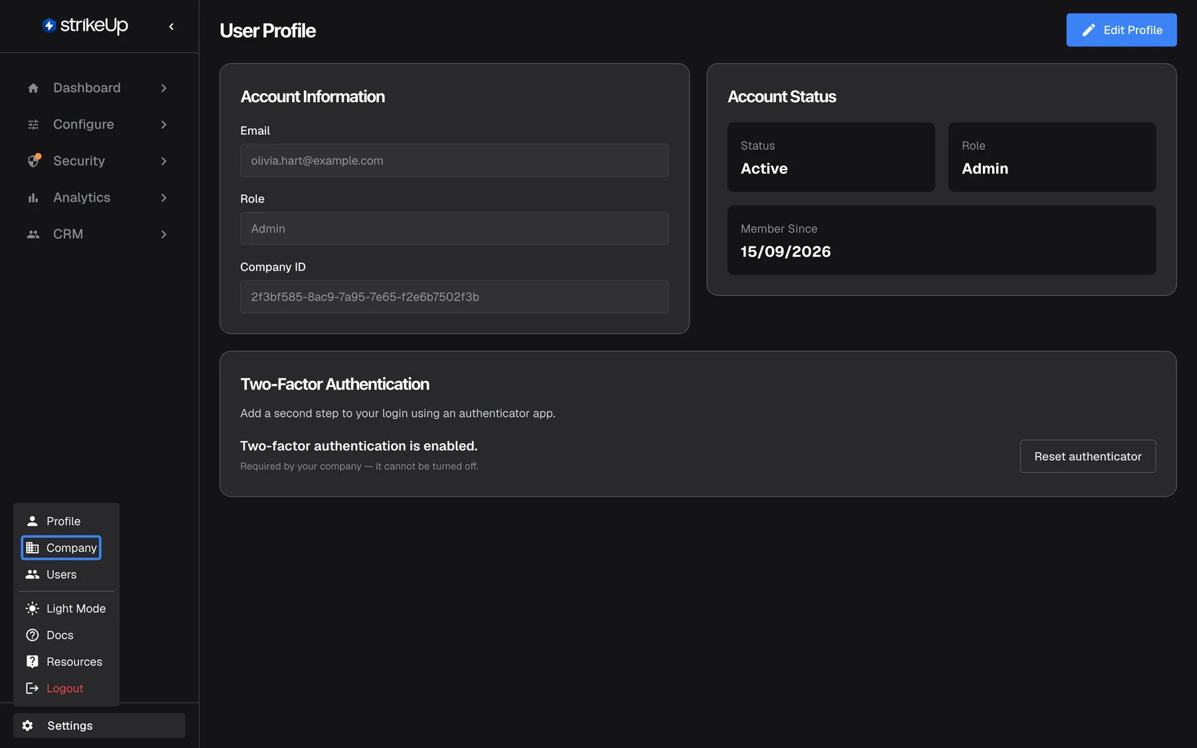Click the Logout arrow icon

click(32, 688)
